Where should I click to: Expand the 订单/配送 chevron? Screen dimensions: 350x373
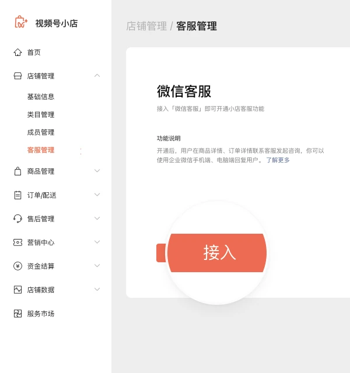[97, 195]
